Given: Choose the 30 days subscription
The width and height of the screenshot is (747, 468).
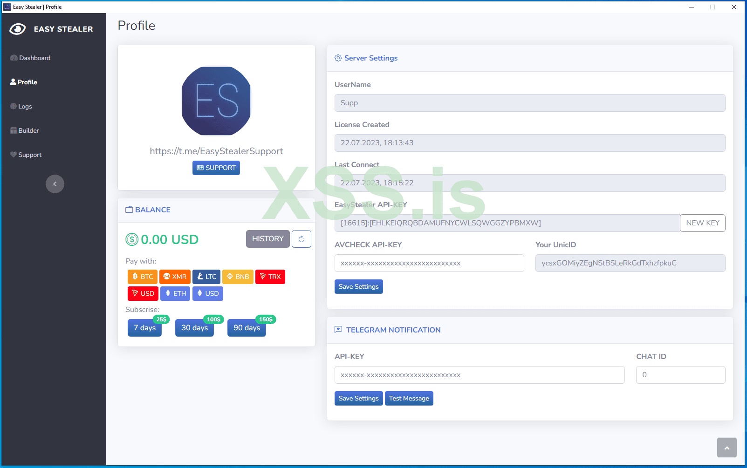Looking at the screenshot, I should click(195, 328).
